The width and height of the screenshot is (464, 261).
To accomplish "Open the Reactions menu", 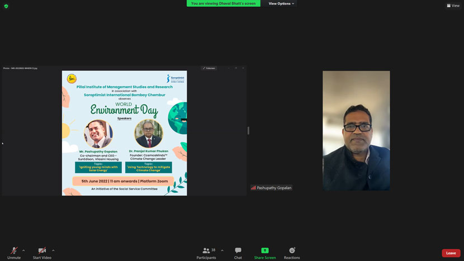I will pyautogui.click(x=292, y=253).
